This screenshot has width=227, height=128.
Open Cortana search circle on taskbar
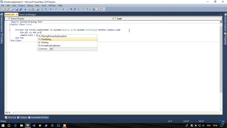(x=9, y=126)
